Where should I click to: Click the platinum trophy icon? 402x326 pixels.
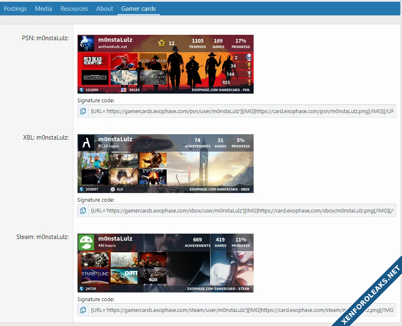(248, 58)
